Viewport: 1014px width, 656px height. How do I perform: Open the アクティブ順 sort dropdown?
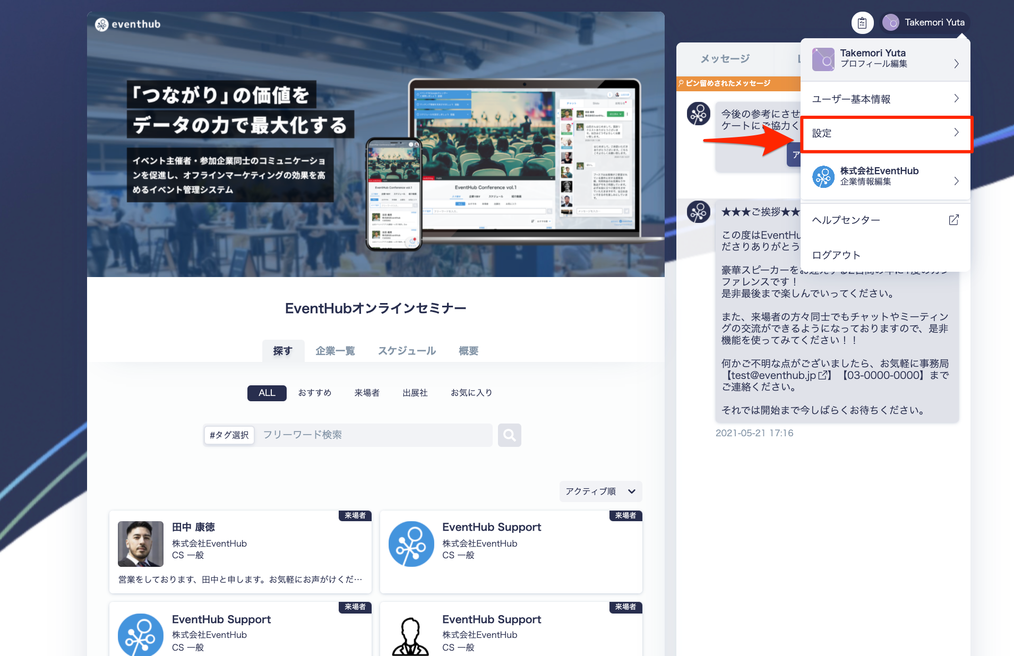click(600, 491)
